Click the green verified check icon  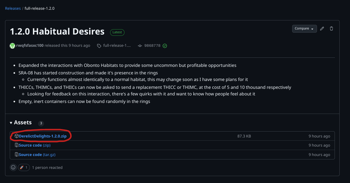tap(165, 46)
